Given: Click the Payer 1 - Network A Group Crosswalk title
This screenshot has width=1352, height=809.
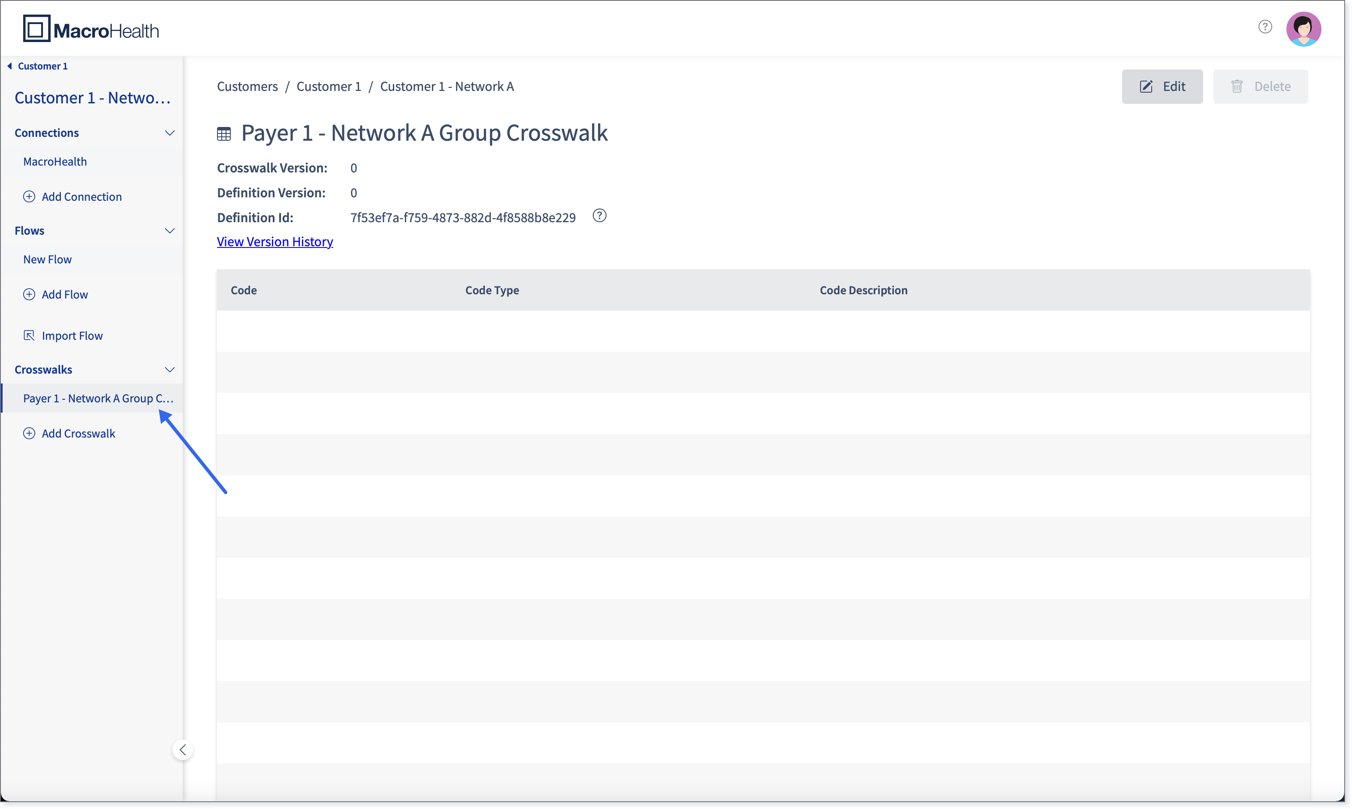Looking at the screenshot, I should [x=424, y=133].
